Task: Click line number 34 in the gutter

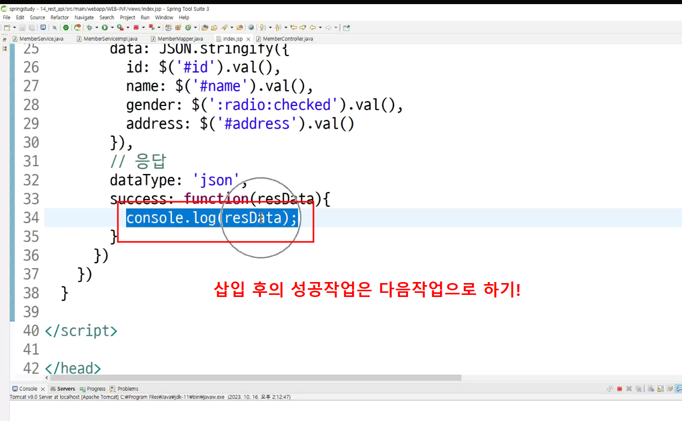Action: point(31,218)
